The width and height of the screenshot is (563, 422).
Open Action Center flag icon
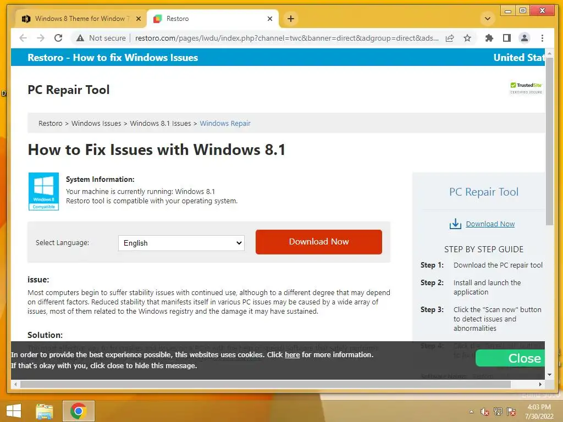[511, 412]
